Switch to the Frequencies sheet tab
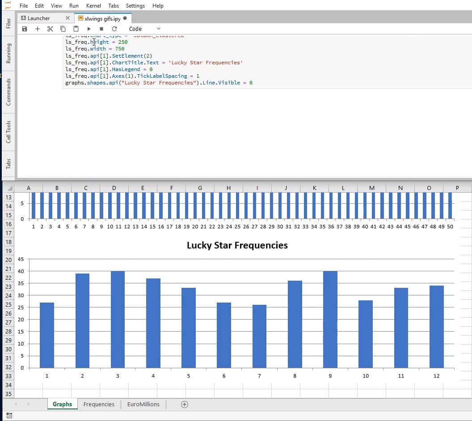472x421 pixels. tap(99, 404)
